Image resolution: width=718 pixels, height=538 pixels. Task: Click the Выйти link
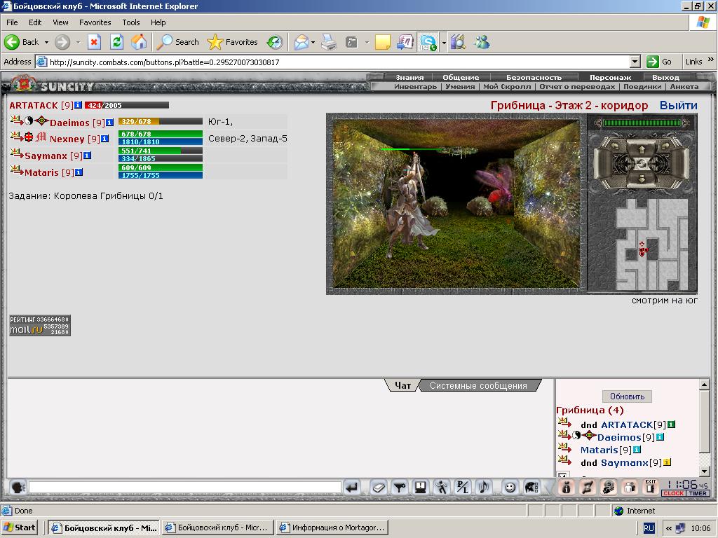pos(678,105)
